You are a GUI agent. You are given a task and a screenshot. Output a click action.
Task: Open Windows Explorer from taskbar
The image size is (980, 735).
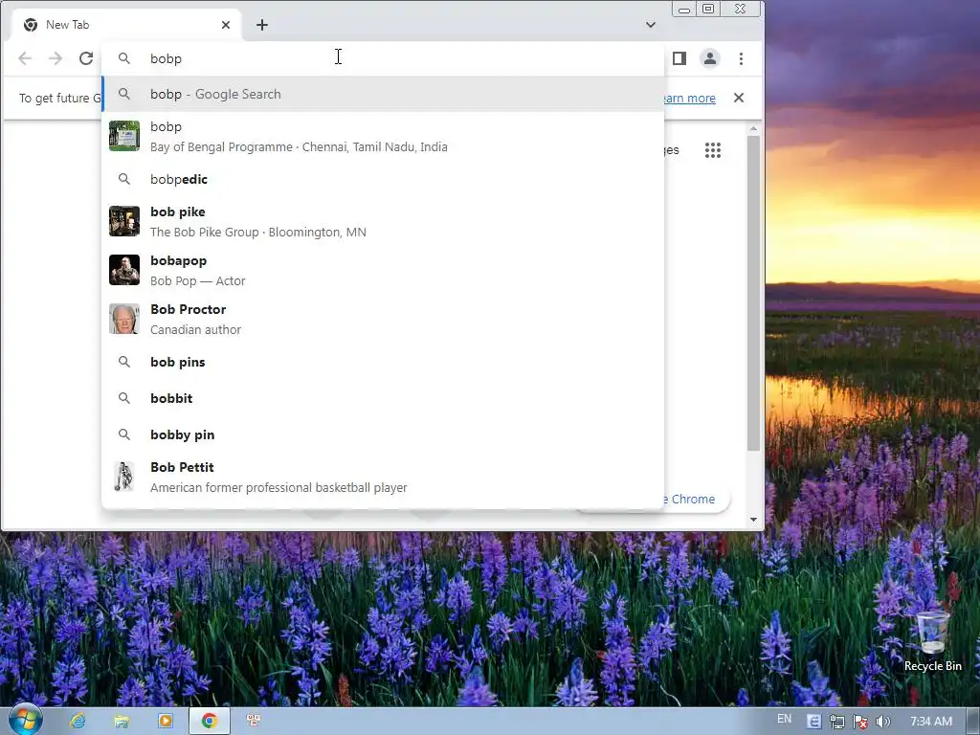122,722
